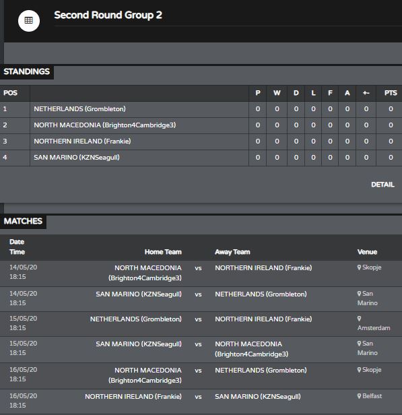This screenshot has height=415, width=402.
Task: Click the Amsterdam venue text
Action: click(x=374, y=328)
